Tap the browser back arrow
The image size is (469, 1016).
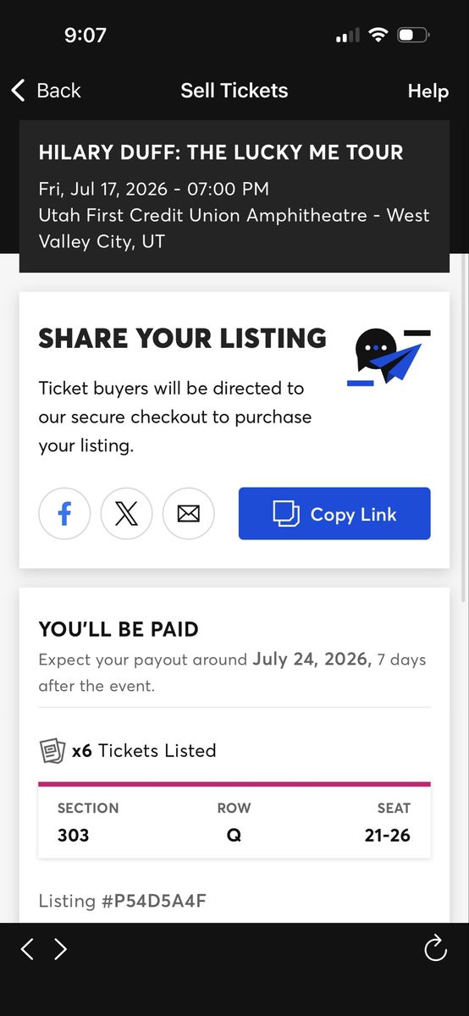(27, 949)
